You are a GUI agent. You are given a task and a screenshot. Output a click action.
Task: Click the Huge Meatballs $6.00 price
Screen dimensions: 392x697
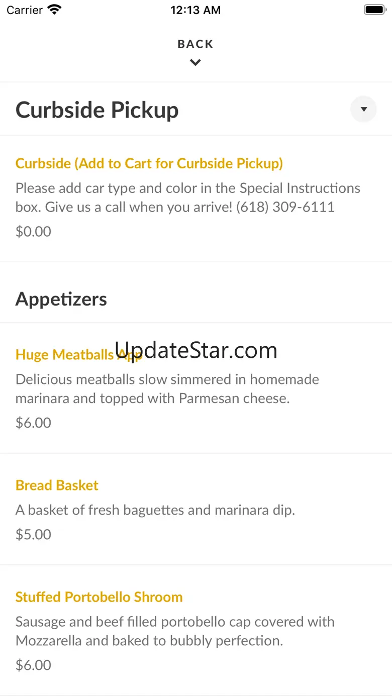[33, 423]
